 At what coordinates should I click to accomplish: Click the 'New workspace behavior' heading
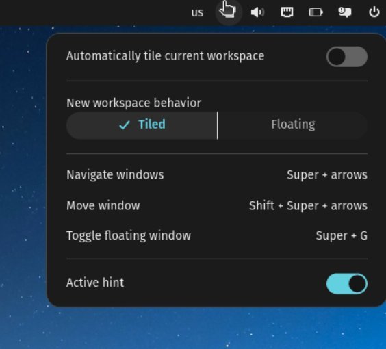(134, 103)
